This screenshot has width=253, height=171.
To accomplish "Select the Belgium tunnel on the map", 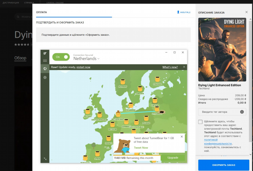I will click(112, 125).
